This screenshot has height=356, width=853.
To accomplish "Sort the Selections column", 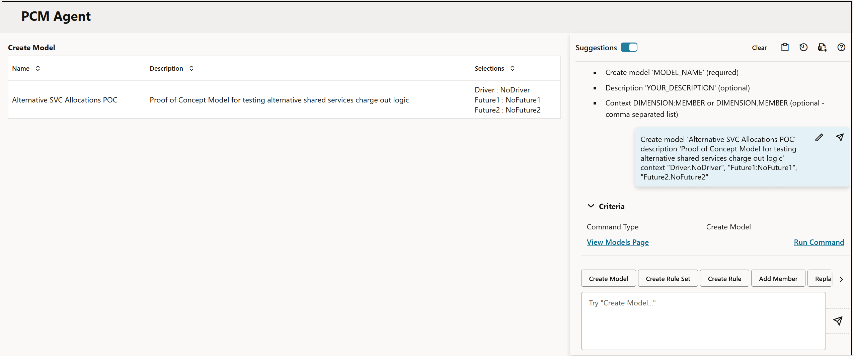I will pyautogui.click(x=512, y=68).
